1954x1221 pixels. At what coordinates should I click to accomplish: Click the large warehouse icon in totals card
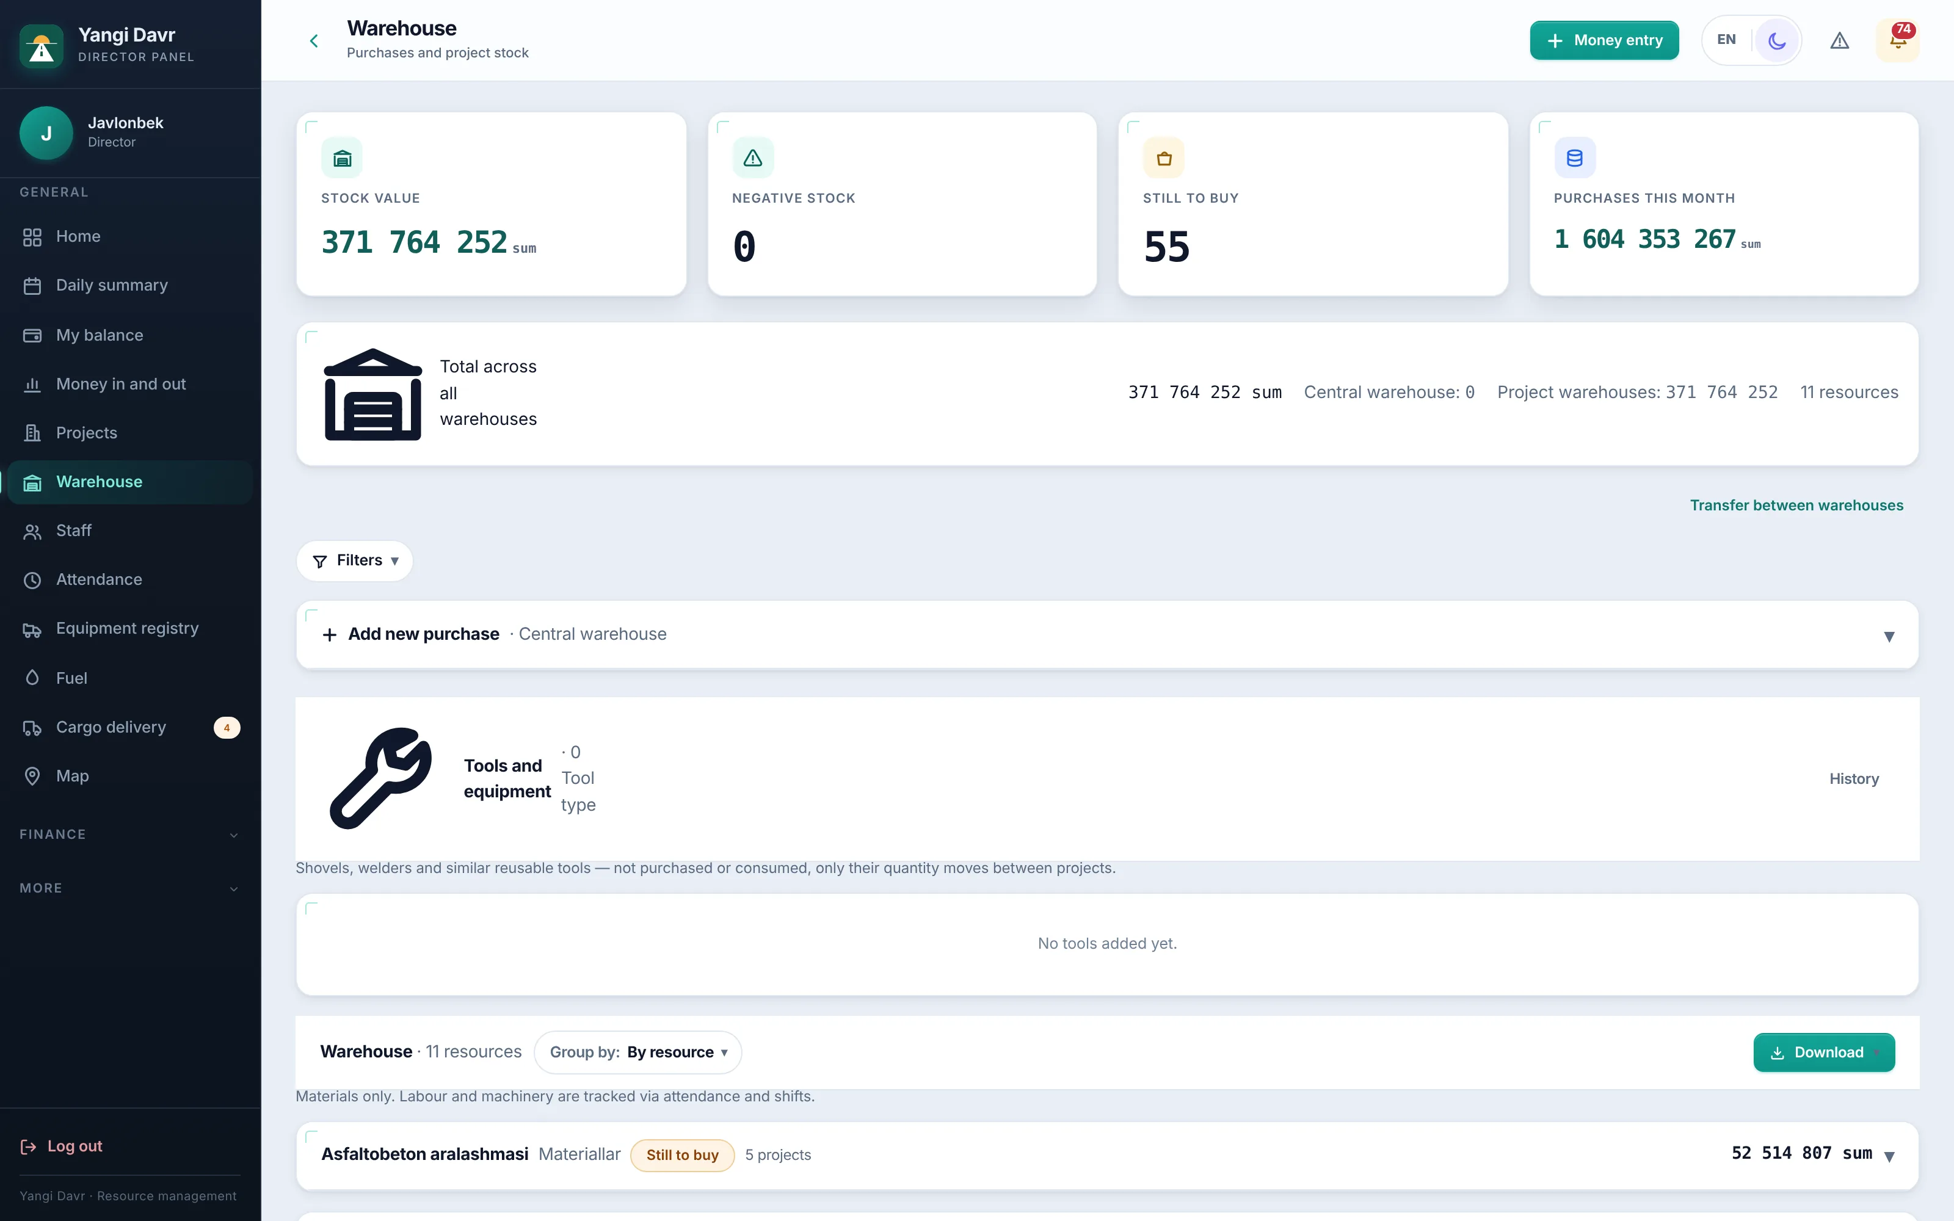[372, 394]
